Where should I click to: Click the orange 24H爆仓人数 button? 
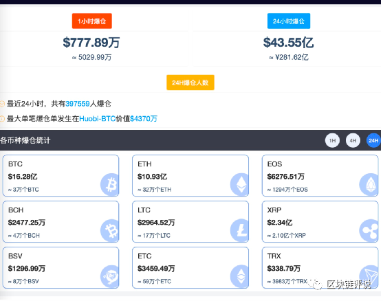[190, 82]
